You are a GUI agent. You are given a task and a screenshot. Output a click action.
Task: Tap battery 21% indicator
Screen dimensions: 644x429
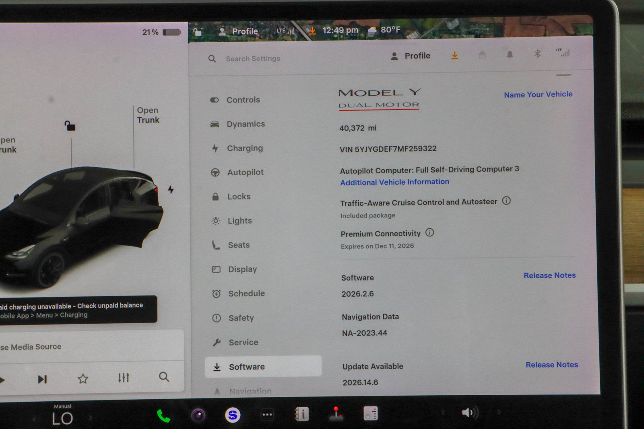[162, 32]
